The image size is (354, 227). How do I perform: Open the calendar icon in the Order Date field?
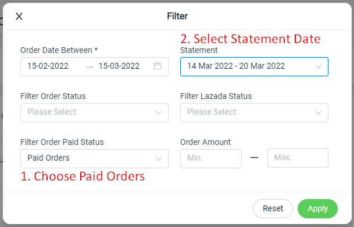coord(158,66)
